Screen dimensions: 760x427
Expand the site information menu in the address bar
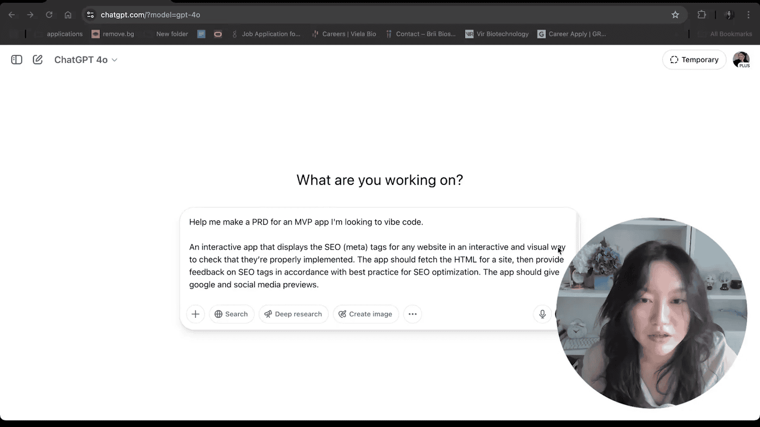coord(90,15)
